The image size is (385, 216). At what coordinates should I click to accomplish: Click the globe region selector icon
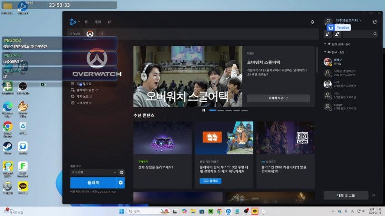tap(121, 172)
